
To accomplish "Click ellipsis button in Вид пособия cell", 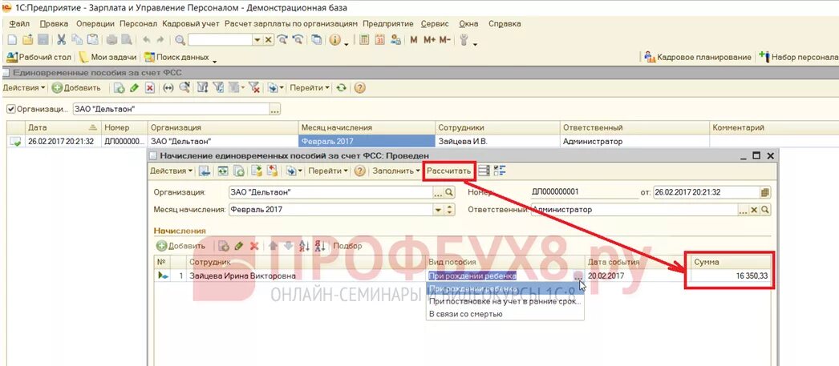I will 578,276.
